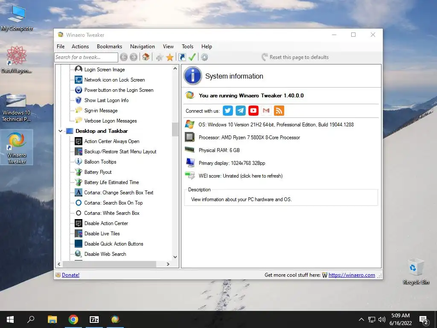Select Cortana: Change Search Box Text
Image resolution: width=437 pixels, height=328 pixels.
coord(119,193)
